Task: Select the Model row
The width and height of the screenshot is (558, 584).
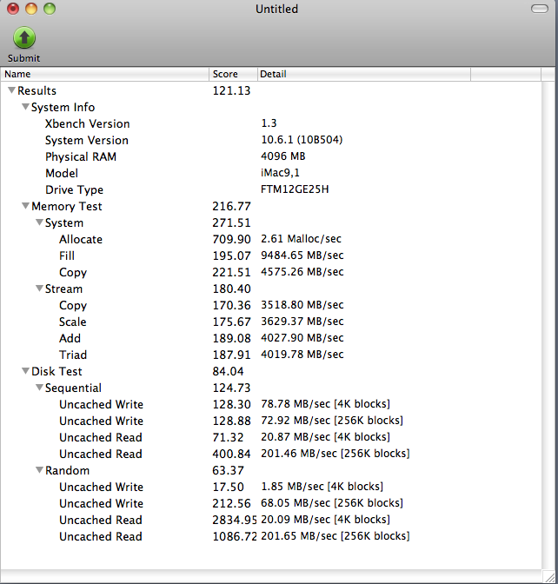Action: (271, 173)
